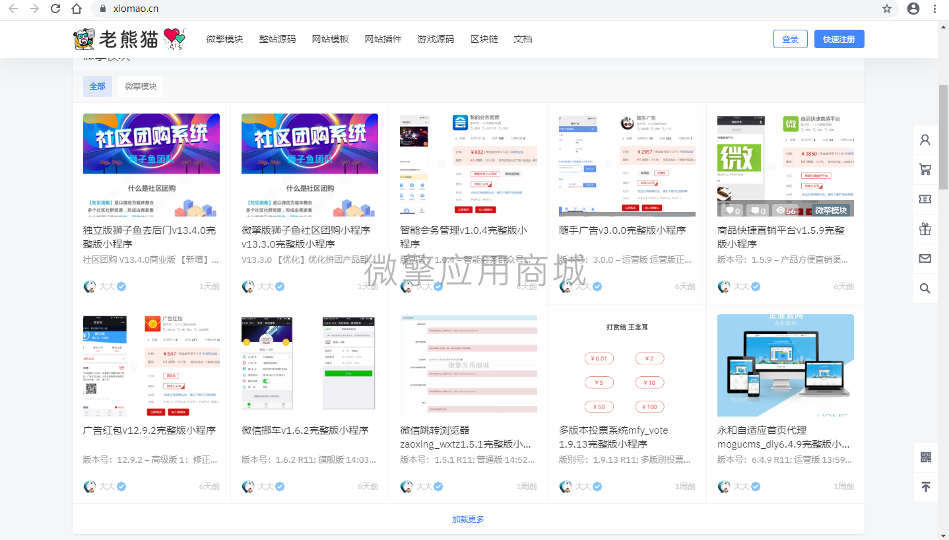Click author avatar on 广告红包 card

(90, 487)
